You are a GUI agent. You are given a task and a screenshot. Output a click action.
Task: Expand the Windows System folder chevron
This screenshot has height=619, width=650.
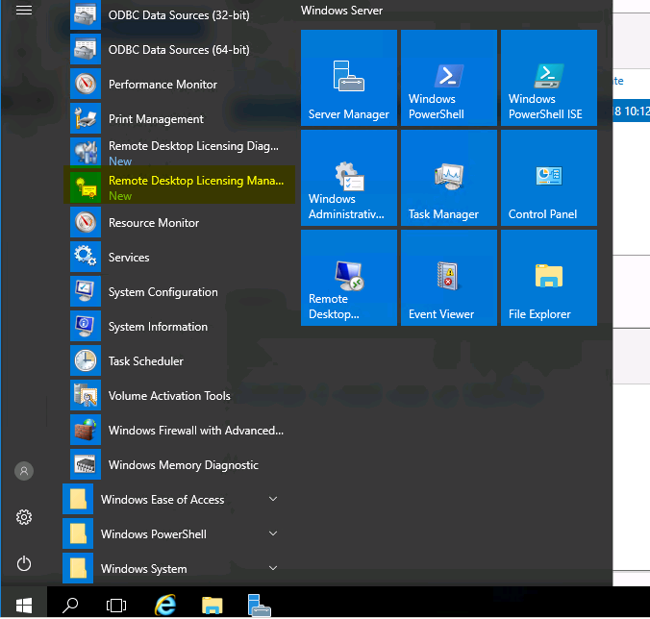273,568
